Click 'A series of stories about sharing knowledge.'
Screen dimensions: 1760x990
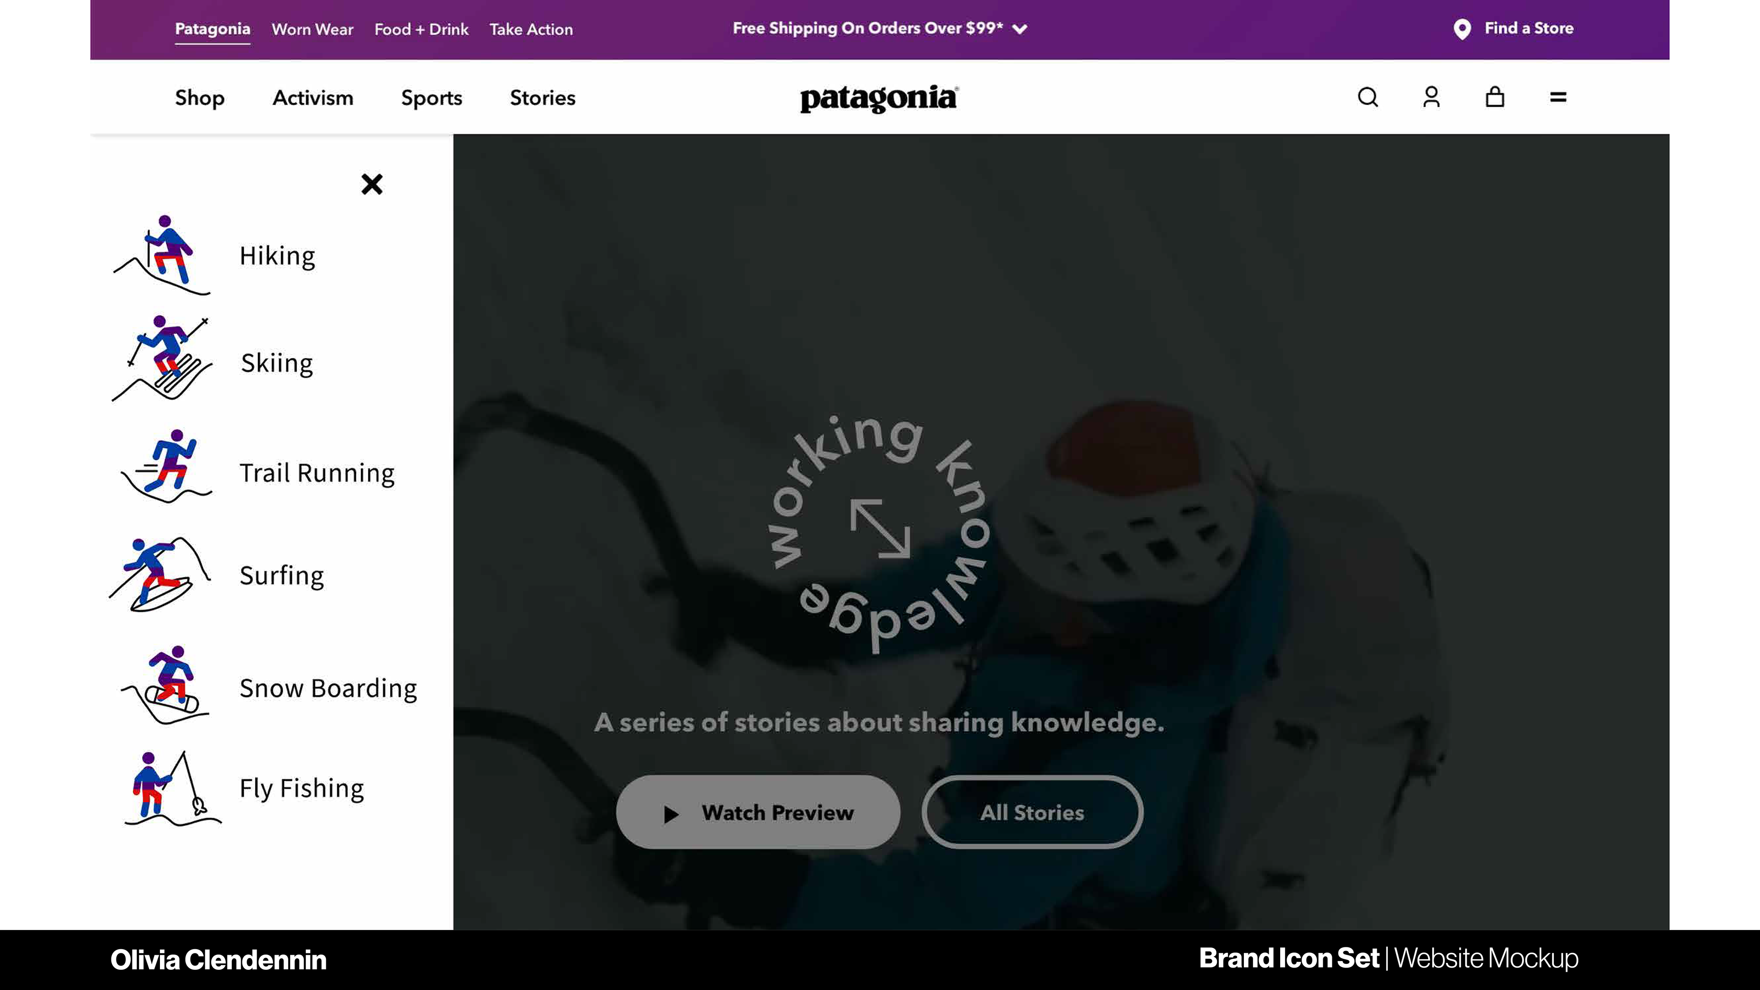(880, 723)
